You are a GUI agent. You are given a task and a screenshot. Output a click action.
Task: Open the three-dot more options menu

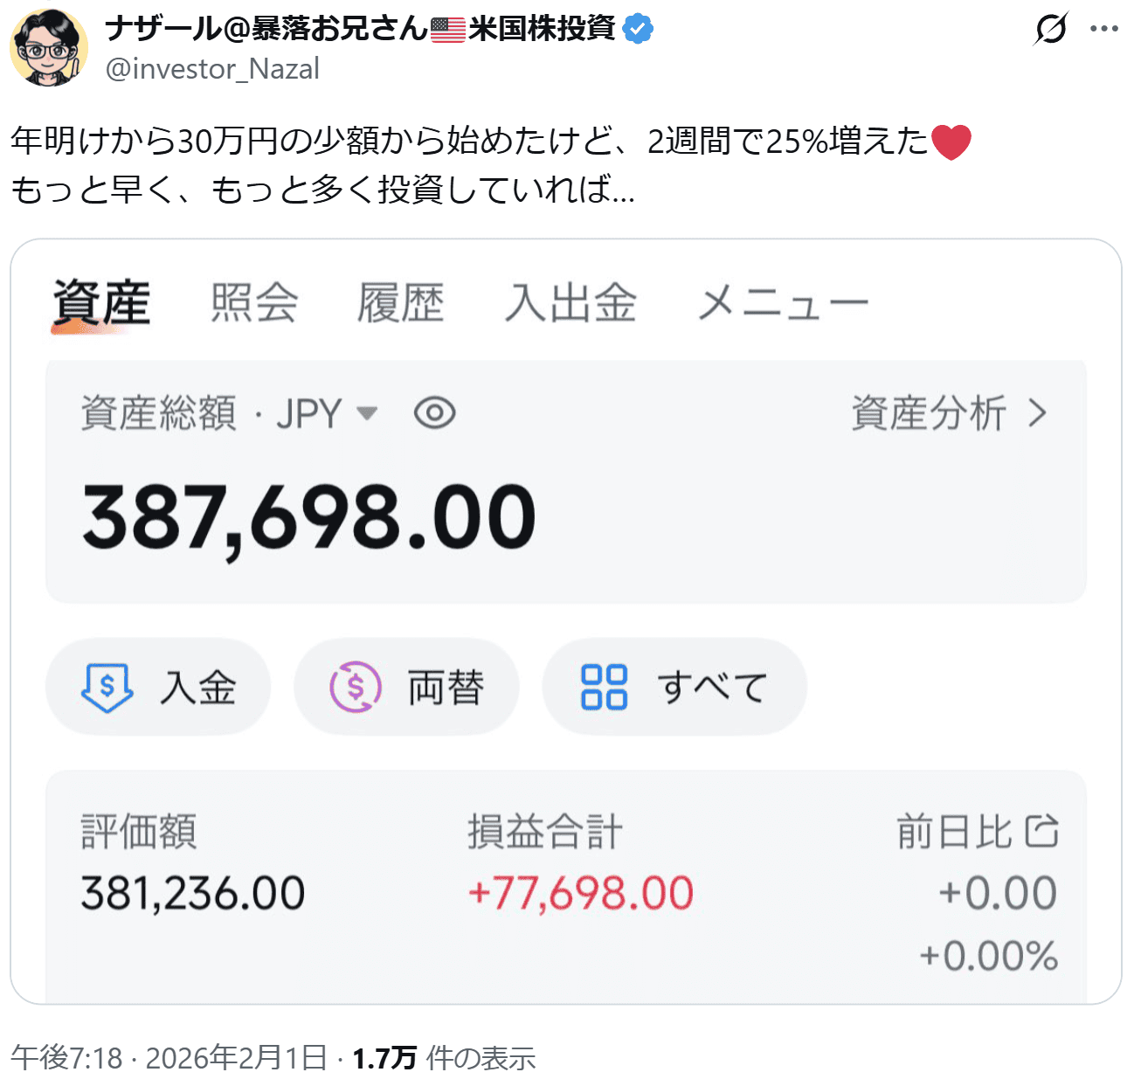(x=1104, y=29)
